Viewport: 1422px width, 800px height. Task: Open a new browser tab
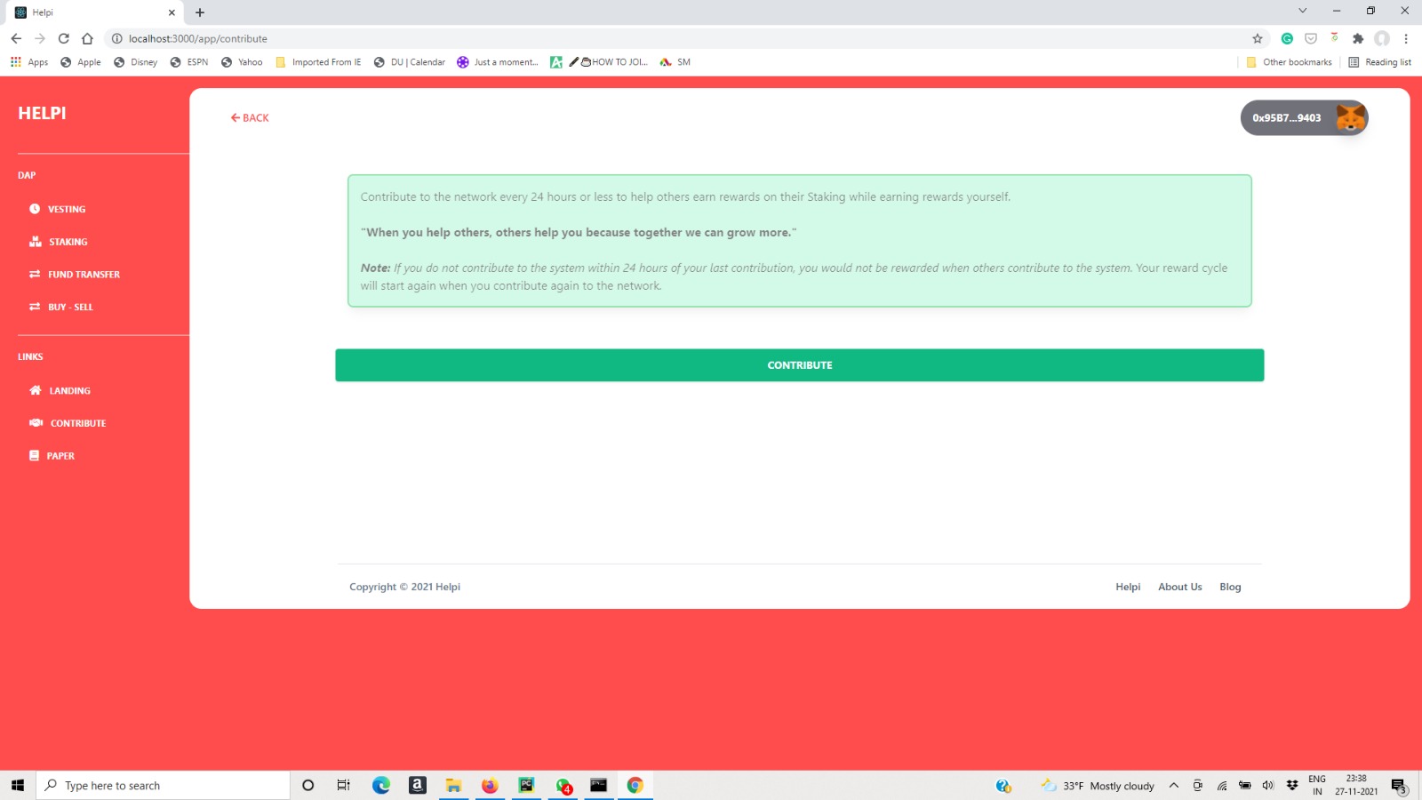[x=200, y=12]
